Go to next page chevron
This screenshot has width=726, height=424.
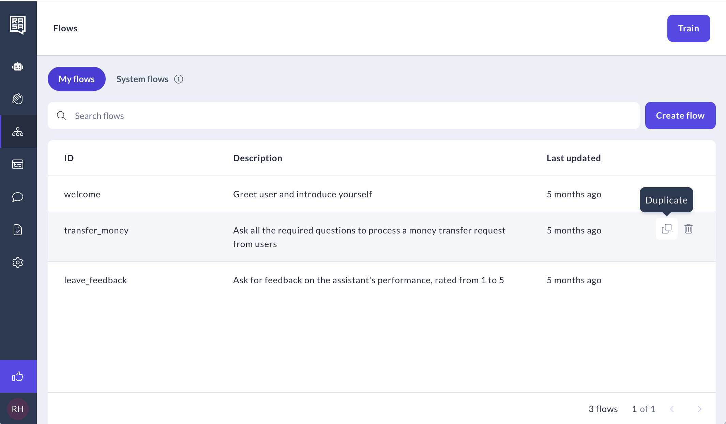[699, 409]
